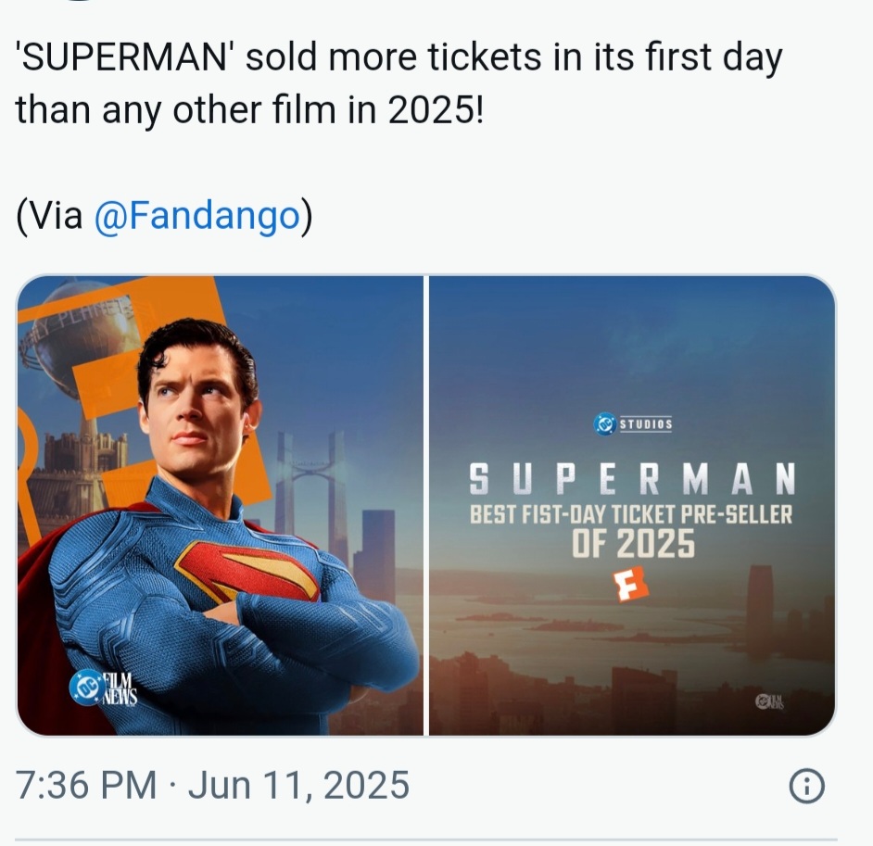873x846 pixels.
Task: Click the BEST FIST-DAY TICKET PRE-SELLER caption
Action: pos(631,514)
